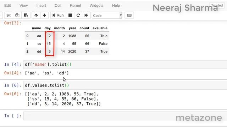Click the 'year' column header

72,28
